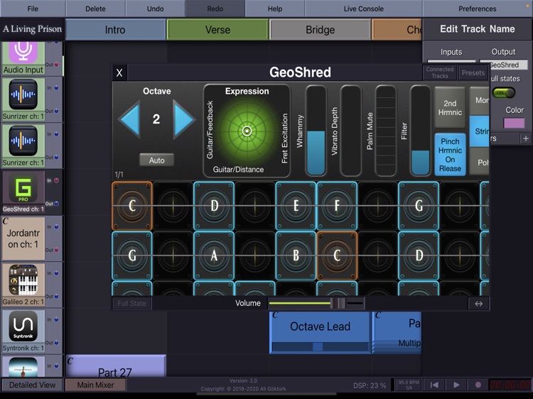Image resolution: width=533 pixels, height=399 pixels.
Task: Click Undo in the top bar
Action: pyautogui.click(x=156, y=9)
